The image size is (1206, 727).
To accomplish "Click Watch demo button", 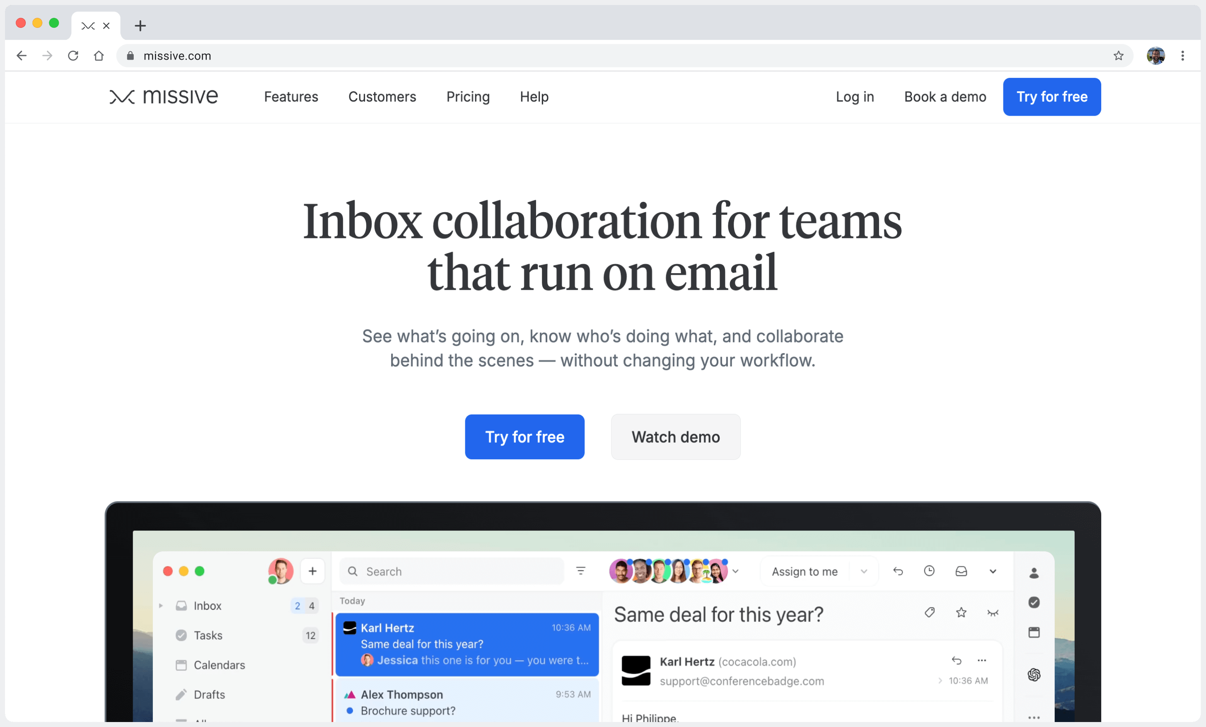I will coord(675,437).
